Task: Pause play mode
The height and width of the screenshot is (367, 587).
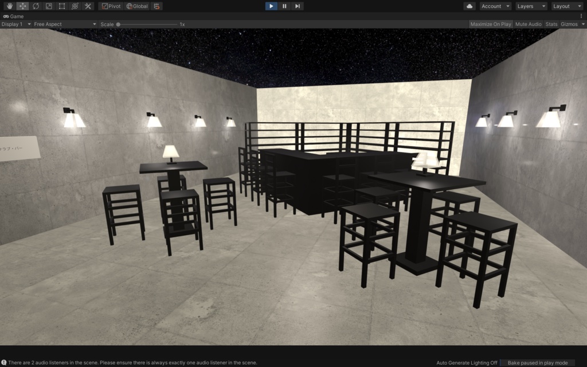Action: point(284,6)
